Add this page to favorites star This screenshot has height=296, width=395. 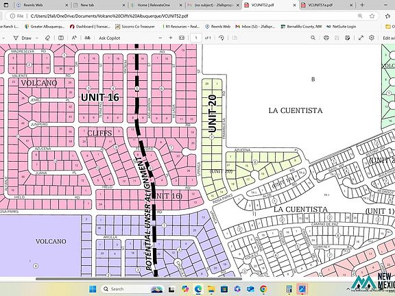tap(372, 16)
